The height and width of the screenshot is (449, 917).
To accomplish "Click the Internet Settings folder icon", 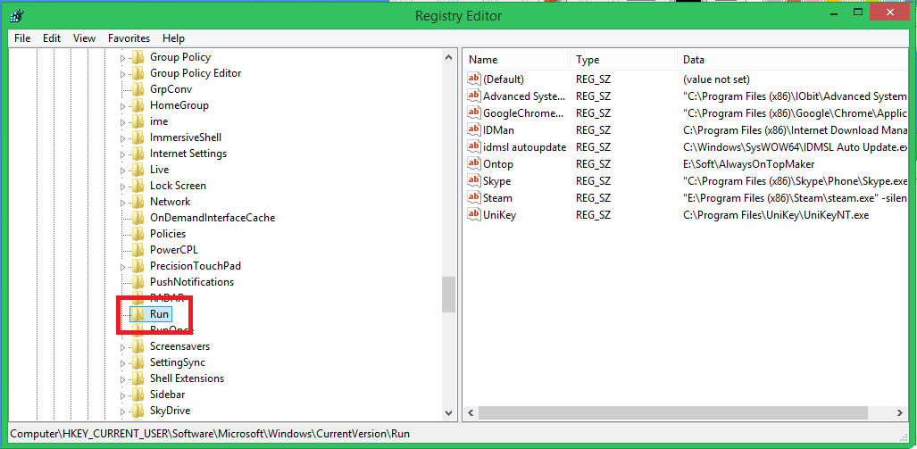I will 138,154.
